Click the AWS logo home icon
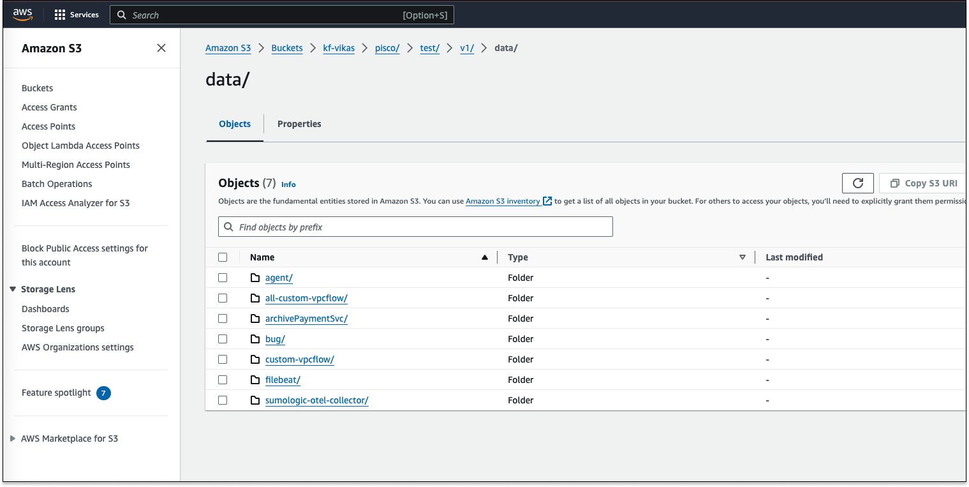 click(x=22, y=14)
